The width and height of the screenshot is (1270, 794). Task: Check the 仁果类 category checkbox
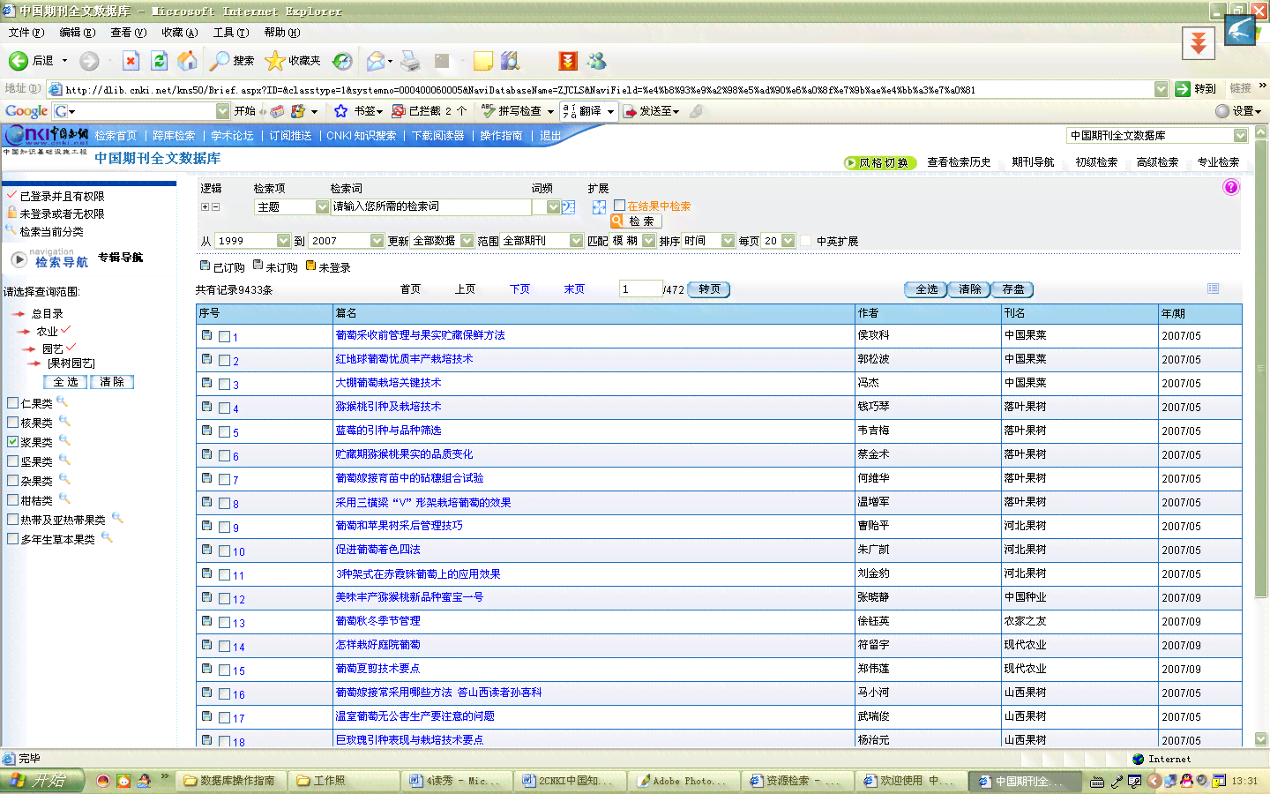pyautogui.click(x=13, y=403)
